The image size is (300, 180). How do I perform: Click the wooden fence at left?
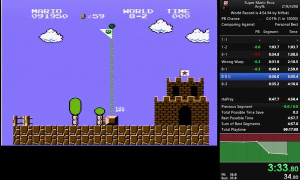pyautogui.click(x=23, y=120)
